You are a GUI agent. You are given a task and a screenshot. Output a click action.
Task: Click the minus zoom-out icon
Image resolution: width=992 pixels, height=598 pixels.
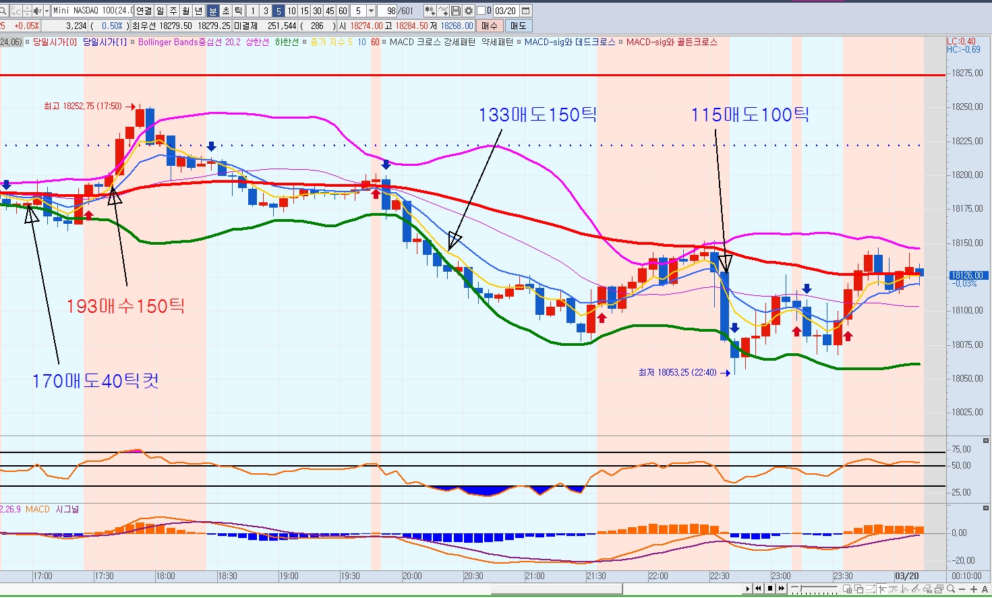coord(962,589)
